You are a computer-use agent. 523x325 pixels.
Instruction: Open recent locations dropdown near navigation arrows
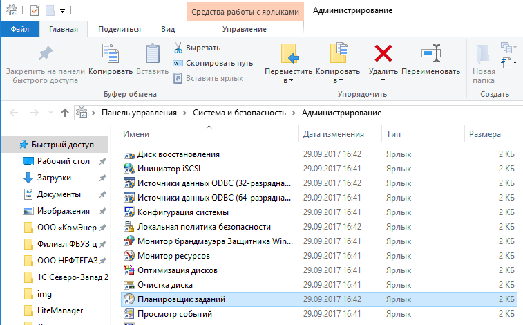click(50, 113)
